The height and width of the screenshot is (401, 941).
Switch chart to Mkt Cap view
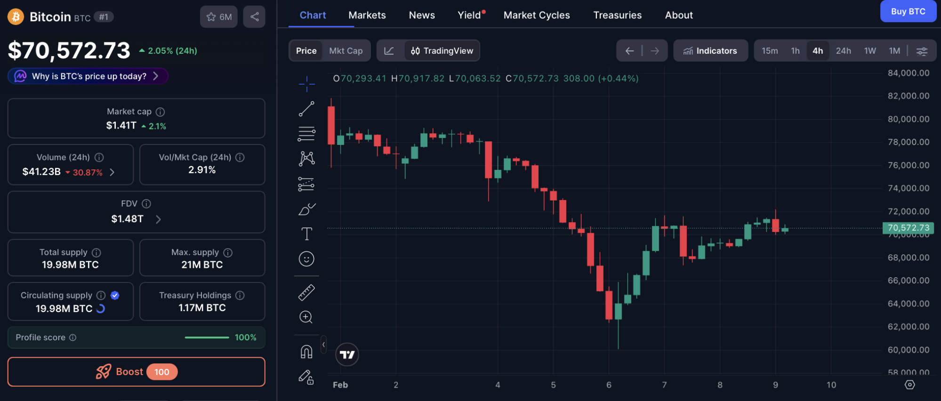tap(346, 51)
